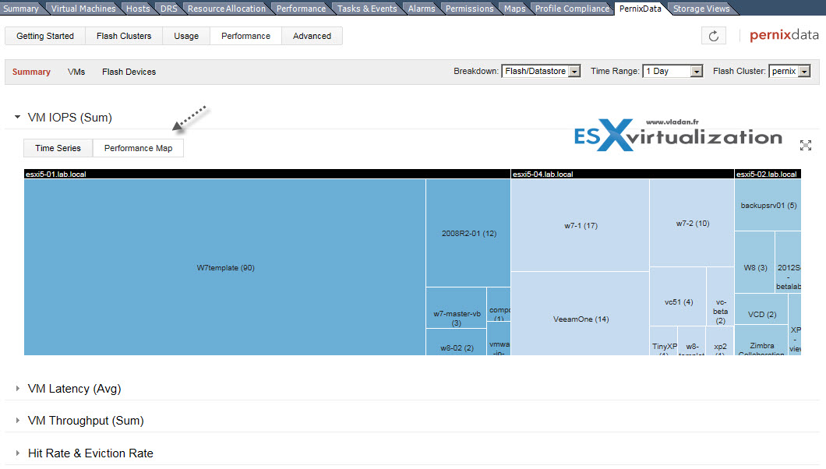826x469 pixels.
Task: Click the Getting Started button
Action: tap(44, 36)
